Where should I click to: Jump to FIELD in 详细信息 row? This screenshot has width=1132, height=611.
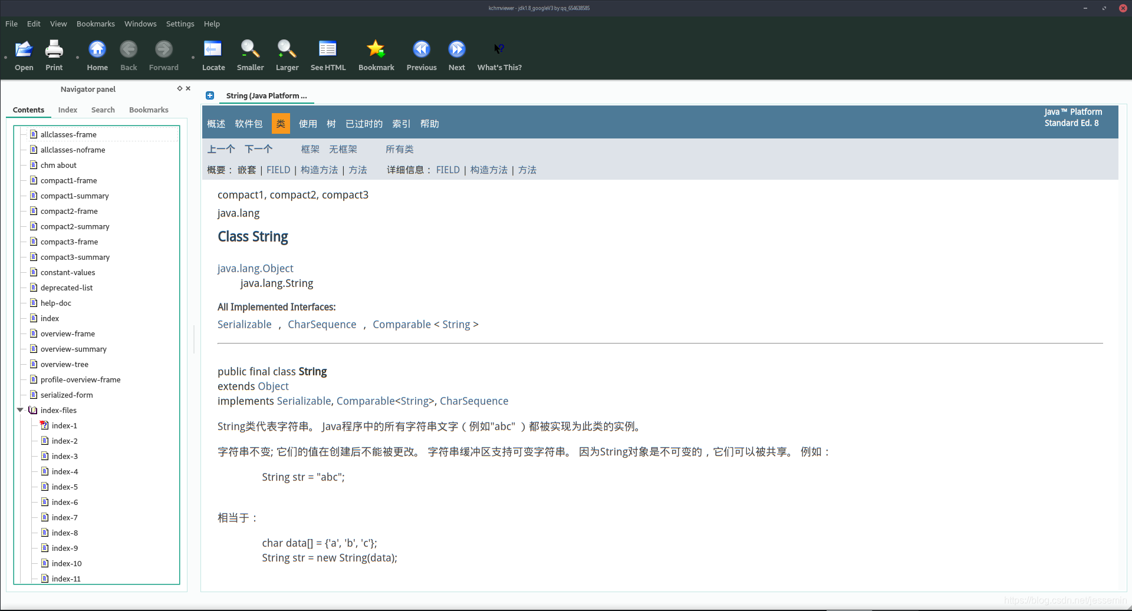448,170
